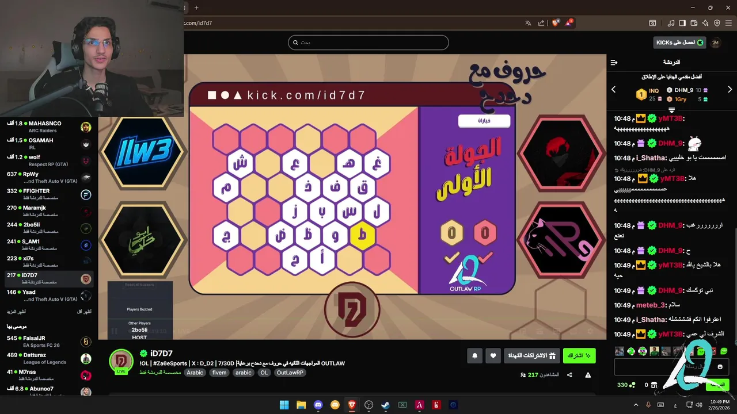Open Maramjk channel in sidebar
The image size is (737, 414).
click(49, 211)
